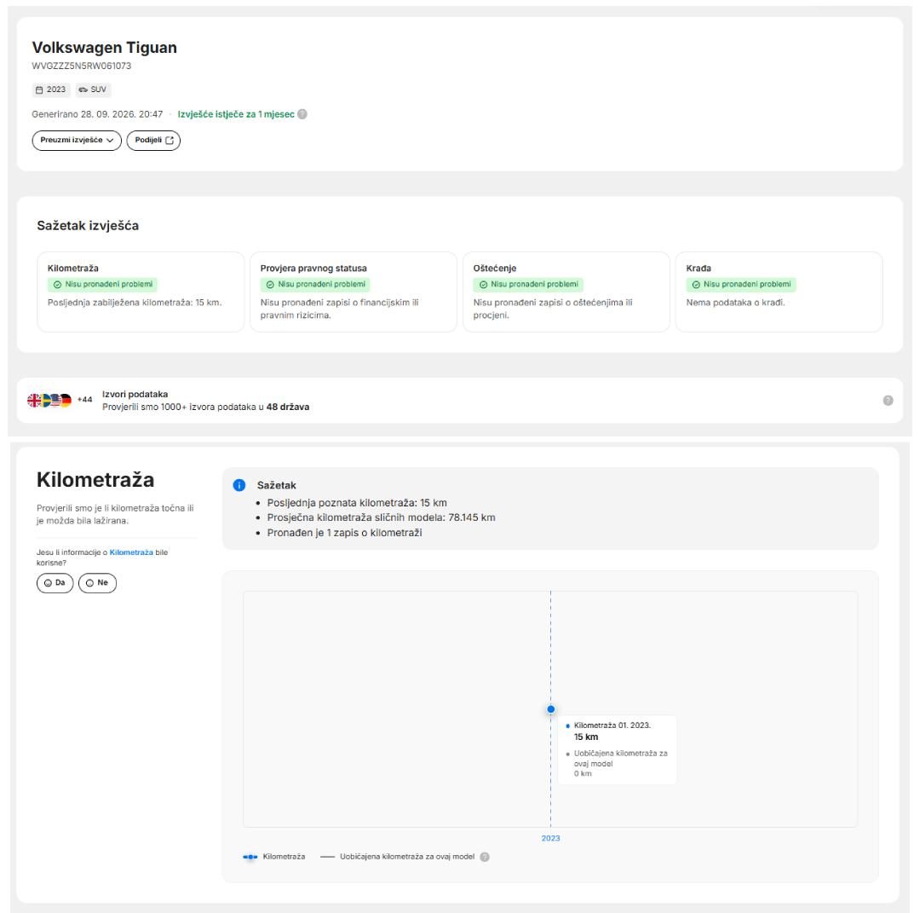Image resolution: width=920 pixels, height=913 pixels.
Task: Click check icon in Provjera pravnog statusa badge
Action: pos(271,285)
